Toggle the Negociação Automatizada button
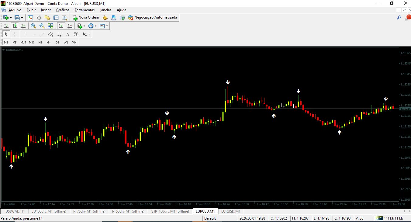Viewport: 411px width, 222px height. click(153, 18)
